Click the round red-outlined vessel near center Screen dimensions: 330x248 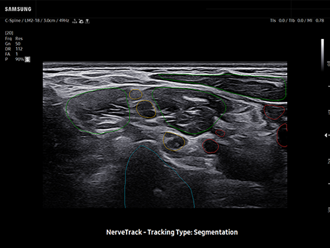(211, 146)
